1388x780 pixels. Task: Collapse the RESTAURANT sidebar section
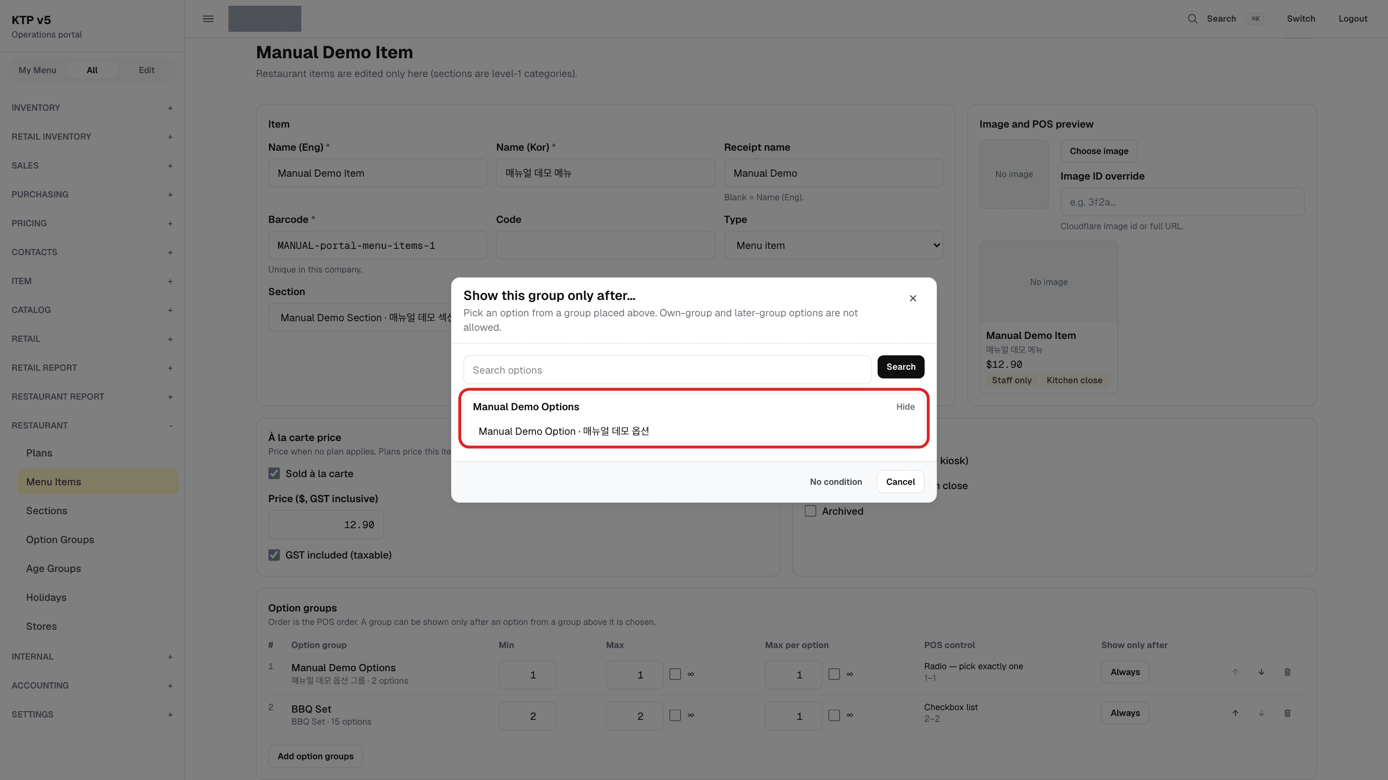tap(92, 425)
